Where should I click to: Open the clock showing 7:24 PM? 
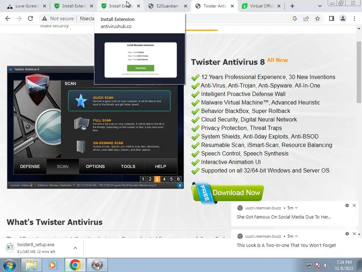pos(344,265)
